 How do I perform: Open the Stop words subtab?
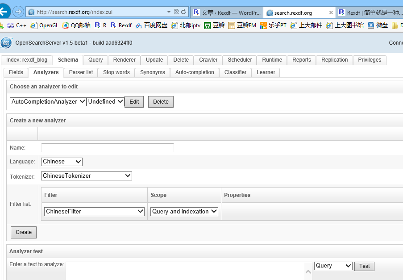coord(116,72)
